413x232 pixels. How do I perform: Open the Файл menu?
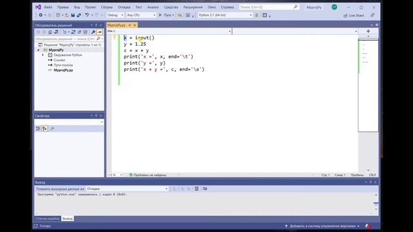point(48,7)
